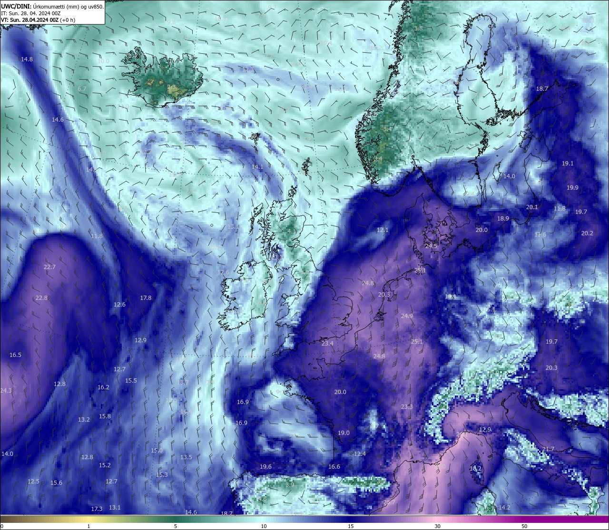Click the 19.6 value north of Spain
This screenshot has width=609, height=530.
[x=265, y=467]
